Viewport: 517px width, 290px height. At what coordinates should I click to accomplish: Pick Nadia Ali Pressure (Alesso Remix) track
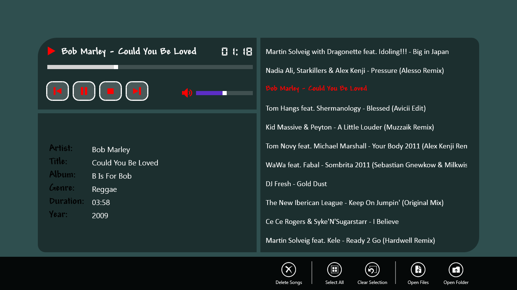tap(355, 71)
